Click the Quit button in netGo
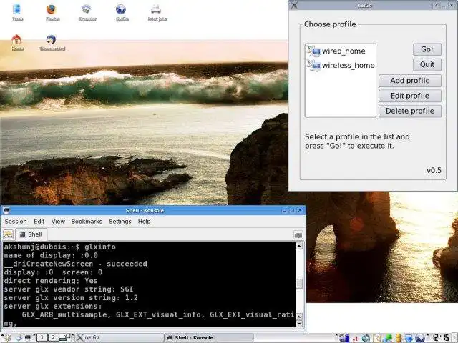This screenshot has height=343, width=458. 427,64
